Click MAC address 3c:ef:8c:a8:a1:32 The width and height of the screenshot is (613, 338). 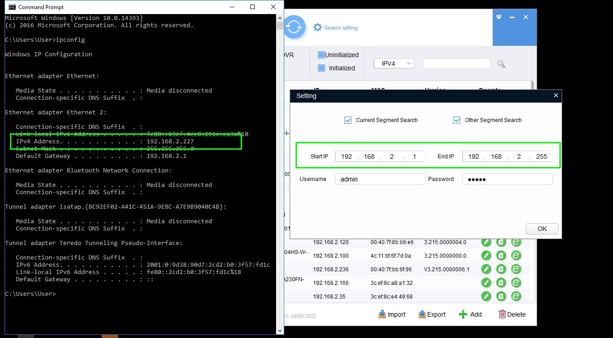391,283
